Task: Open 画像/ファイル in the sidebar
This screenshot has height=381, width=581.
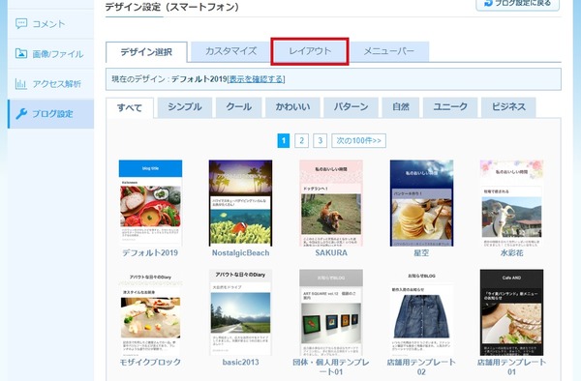Action: [50, 54]
